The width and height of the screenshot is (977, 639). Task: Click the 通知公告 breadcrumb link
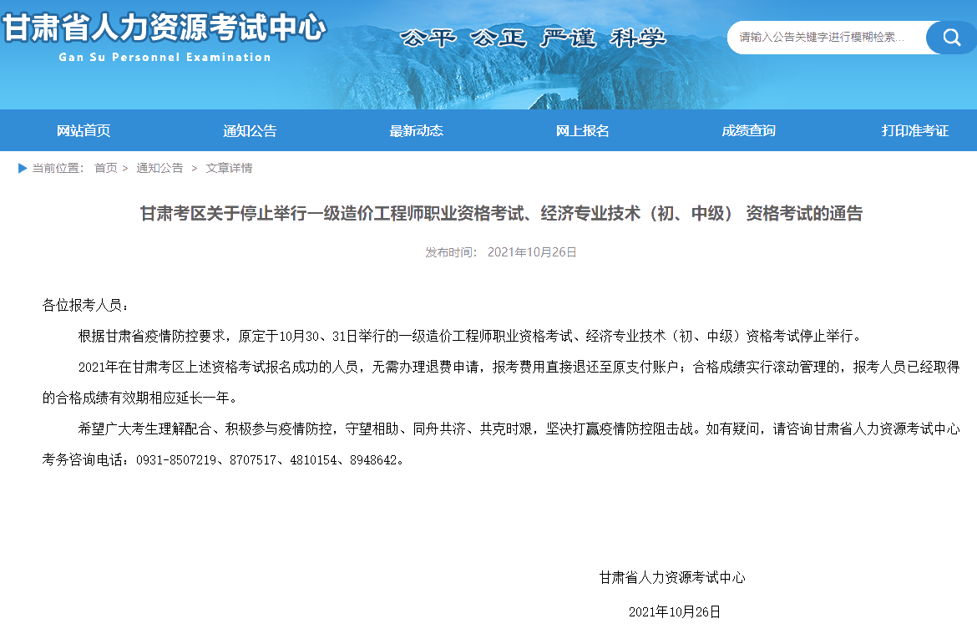pyautogui.click(x=159, y=168)
